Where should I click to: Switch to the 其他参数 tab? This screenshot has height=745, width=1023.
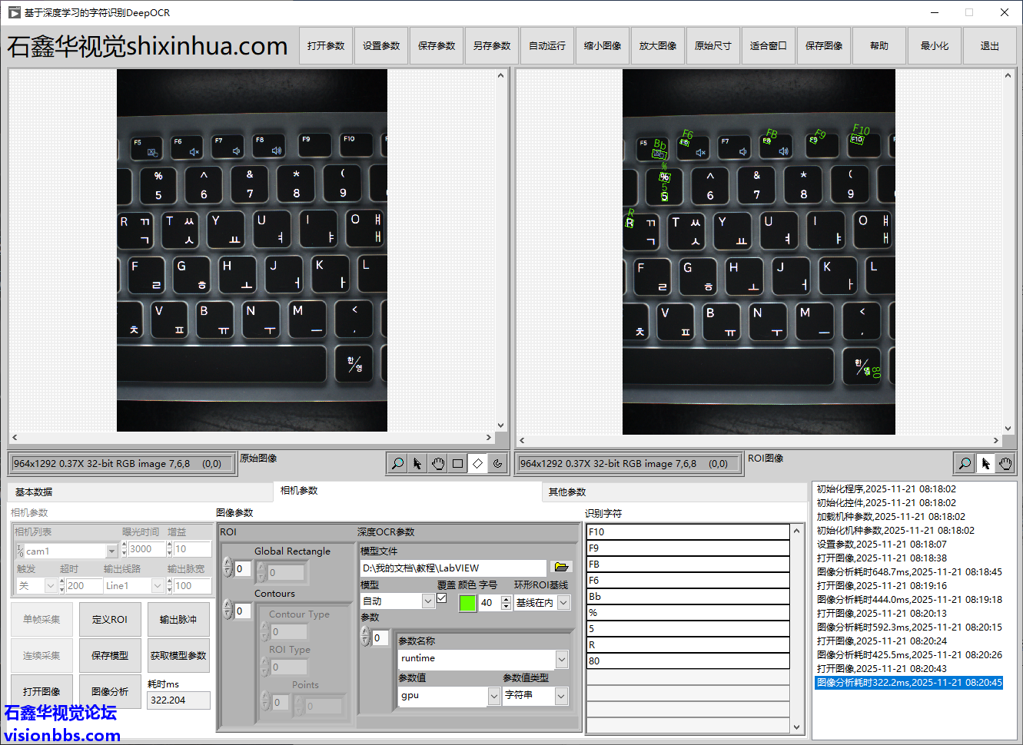pos(567,492)
